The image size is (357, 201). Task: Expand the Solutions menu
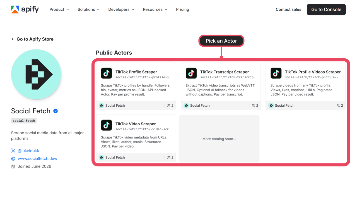(x=89, y=9)
